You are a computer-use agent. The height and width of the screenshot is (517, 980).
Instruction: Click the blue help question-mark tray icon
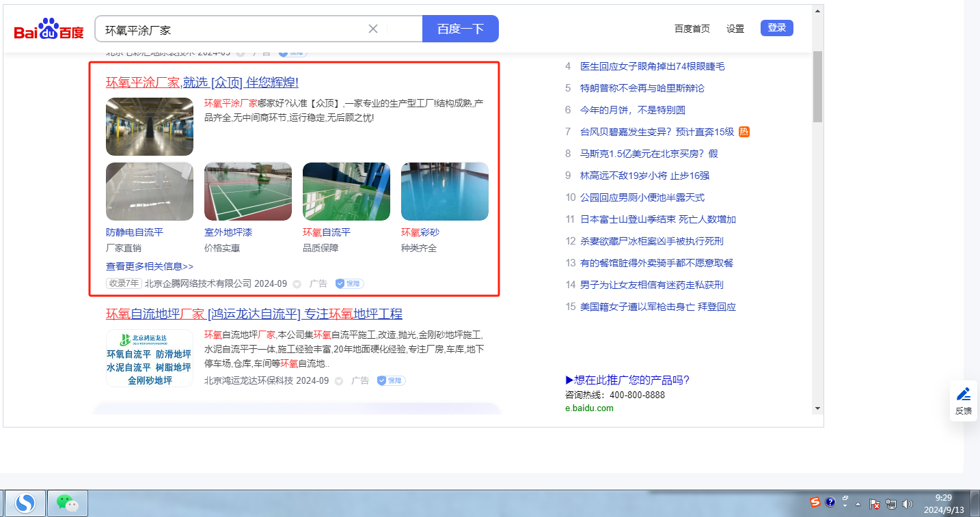pos(830,503)
